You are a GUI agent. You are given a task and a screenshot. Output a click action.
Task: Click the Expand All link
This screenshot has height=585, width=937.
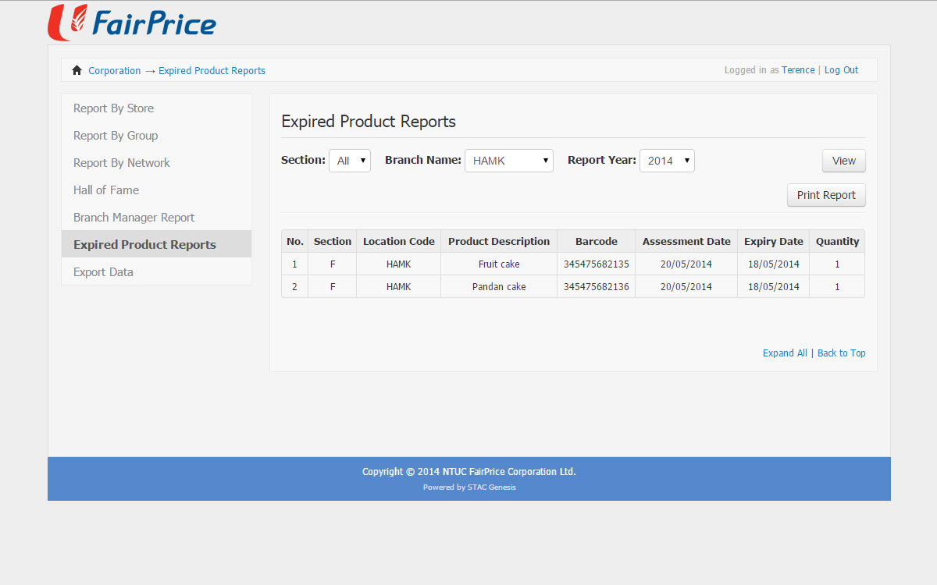click(x=785, y=353)
